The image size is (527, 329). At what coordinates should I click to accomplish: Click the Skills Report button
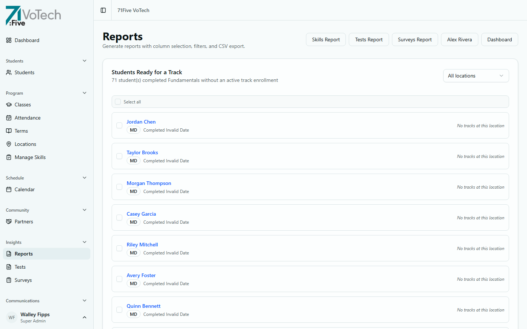tap(326, 39)
